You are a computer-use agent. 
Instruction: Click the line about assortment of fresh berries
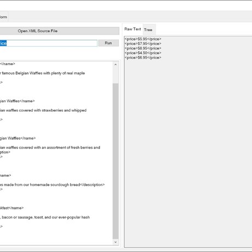[x=50, y=147]
